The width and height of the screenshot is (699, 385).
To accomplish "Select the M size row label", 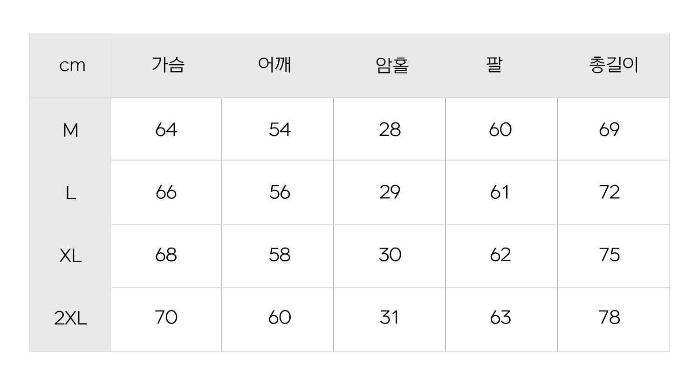I will tap(70, 130).
